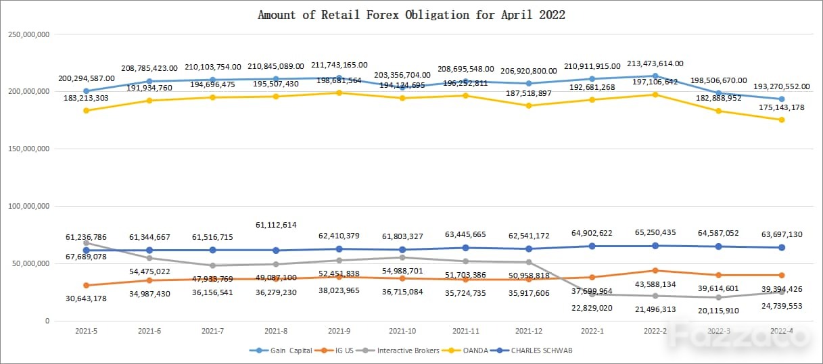
Task: Select IG US data label 30,643,178
Action: click(87, 299)
